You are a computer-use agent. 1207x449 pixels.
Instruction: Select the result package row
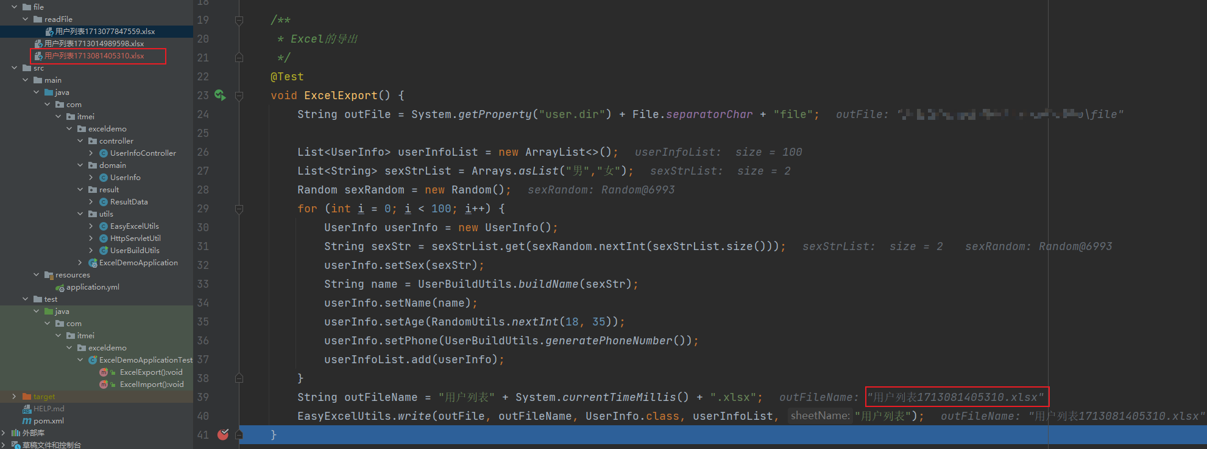point(96,190)
